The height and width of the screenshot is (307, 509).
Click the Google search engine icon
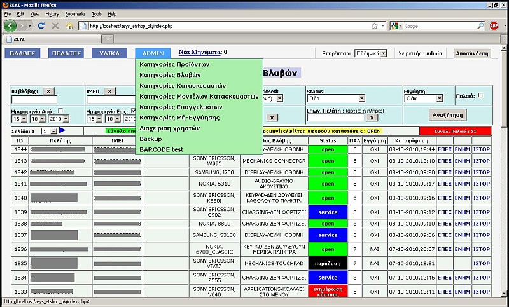[394, 26]
